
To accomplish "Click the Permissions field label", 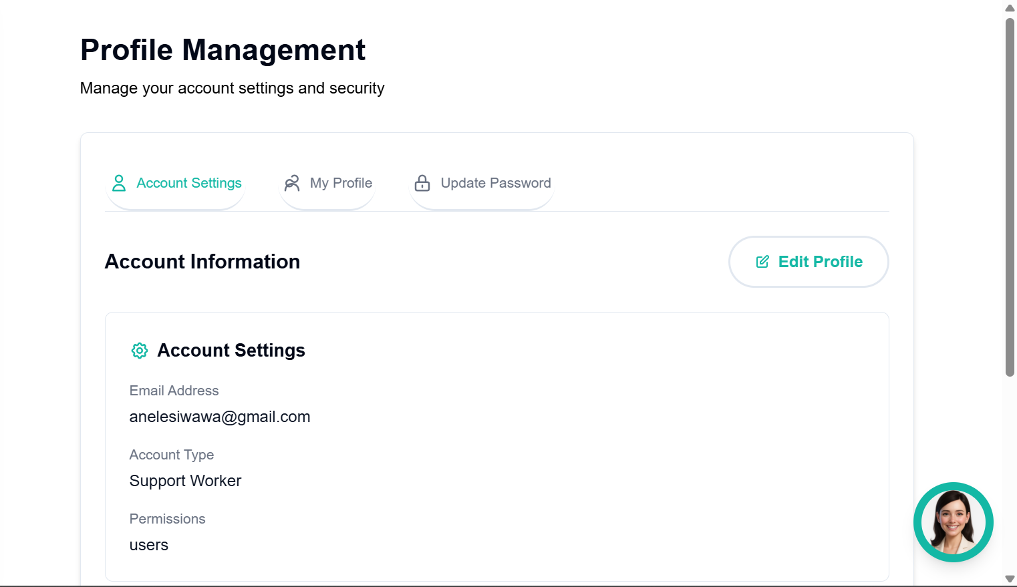I will [x=167, y=519].
